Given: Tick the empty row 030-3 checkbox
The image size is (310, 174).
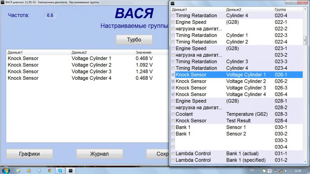Looking at the screenshot, I should coord(173,140).
